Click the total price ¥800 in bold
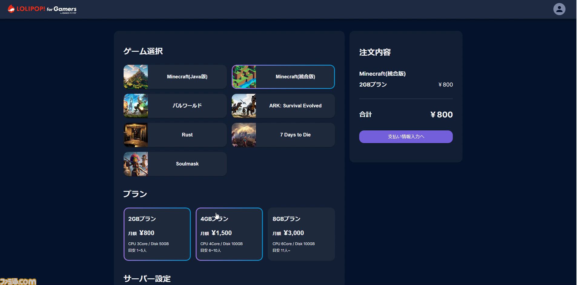Screen dimensions: 577x285 tap(442, 115)
